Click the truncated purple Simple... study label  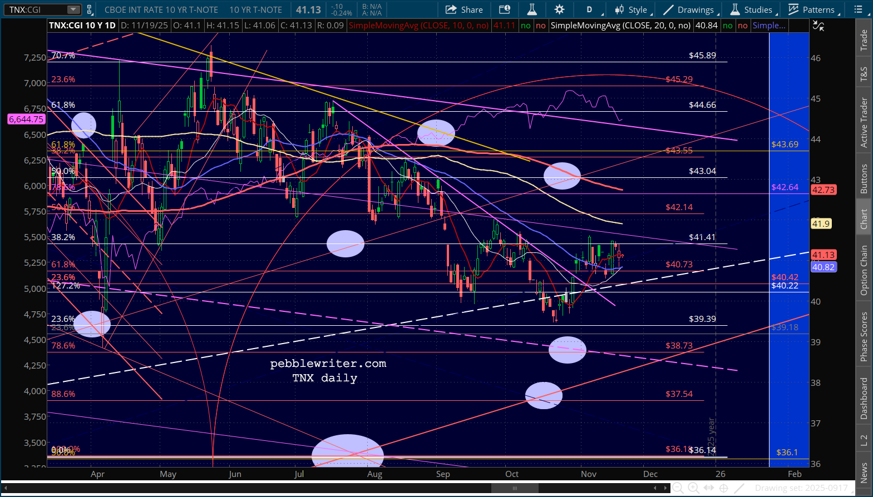click(769, 26)
